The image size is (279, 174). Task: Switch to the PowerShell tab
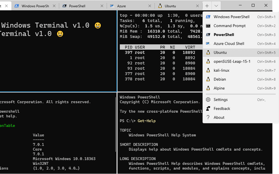tap(83, 6)
